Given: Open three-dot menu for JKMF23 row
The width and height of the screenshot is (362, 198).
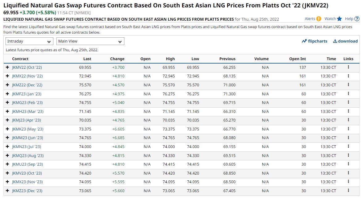Looking at the screenshot, I should click(348, 94).
